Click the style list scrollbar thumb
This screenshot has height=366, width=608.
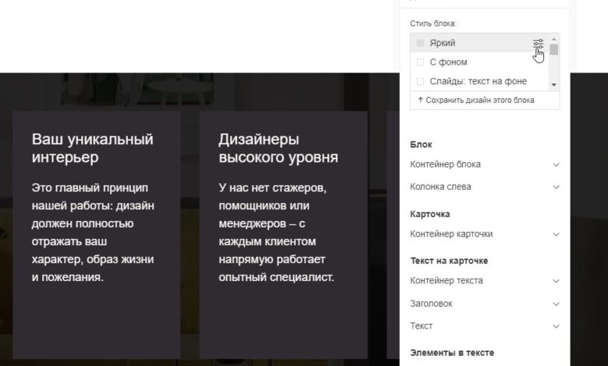coord(554,50)
